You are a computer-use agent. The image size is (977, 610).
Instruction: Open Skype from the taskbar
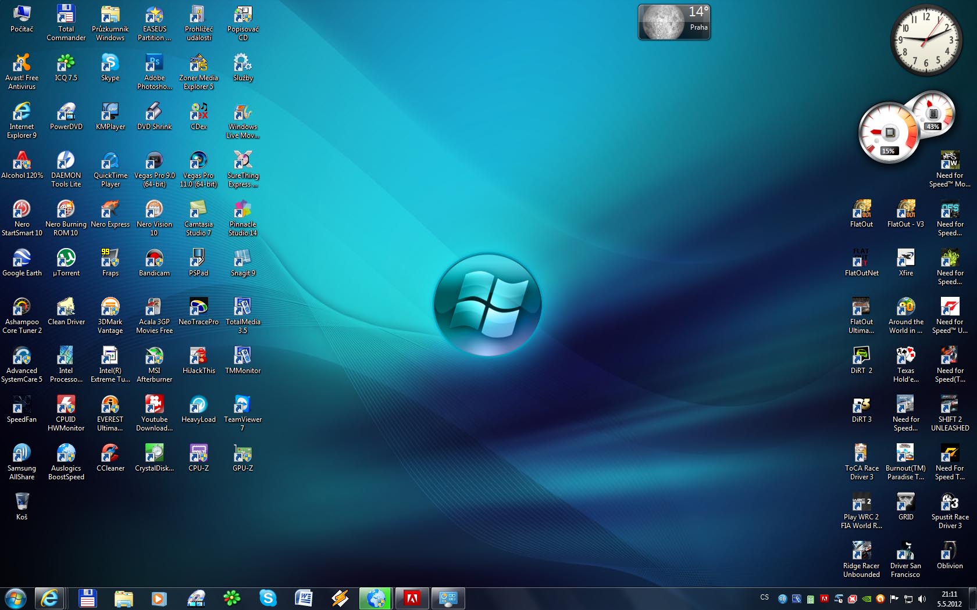tap(268, 598)
